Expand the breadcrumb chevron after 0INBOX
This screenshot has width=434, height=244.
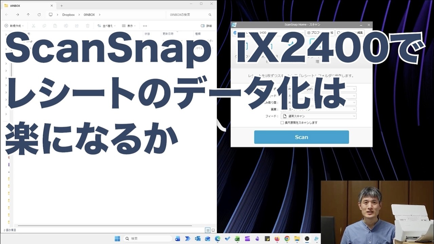coord(100,15)
